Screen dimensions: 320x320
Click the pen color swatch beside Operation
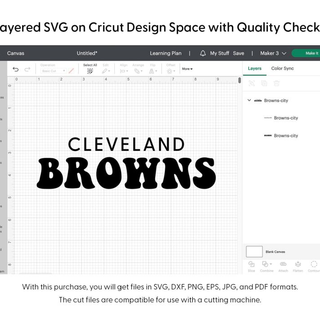coord(71,71)
